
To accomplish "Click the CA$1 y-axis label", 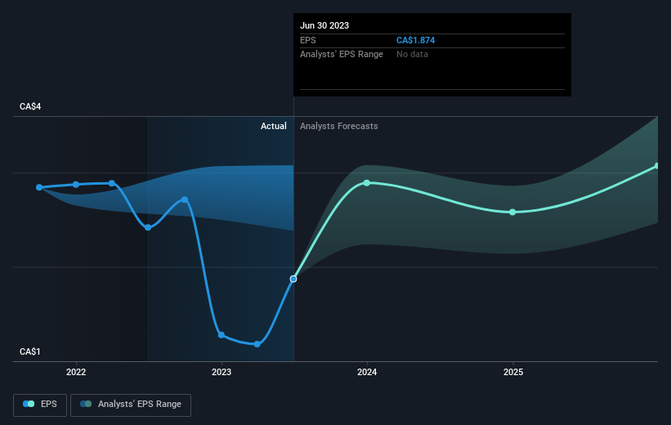I will [x=30, y=351].
